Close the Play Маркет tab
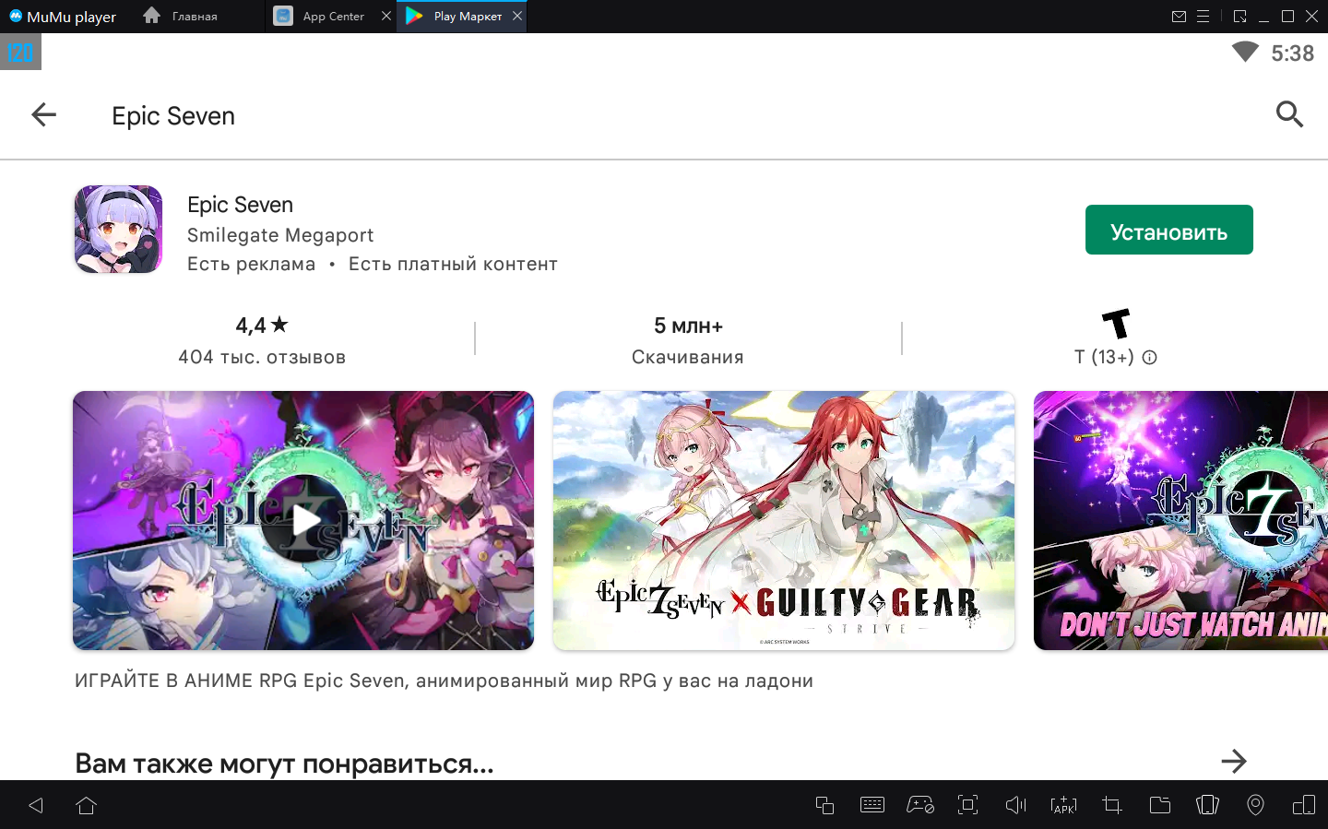Screen dimensions: 1328x829 click(x=517, y=16)
